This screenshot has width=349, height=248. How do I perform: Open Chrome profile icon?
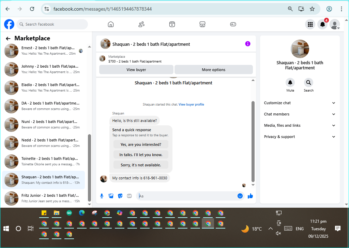click(x=329, y=9)
